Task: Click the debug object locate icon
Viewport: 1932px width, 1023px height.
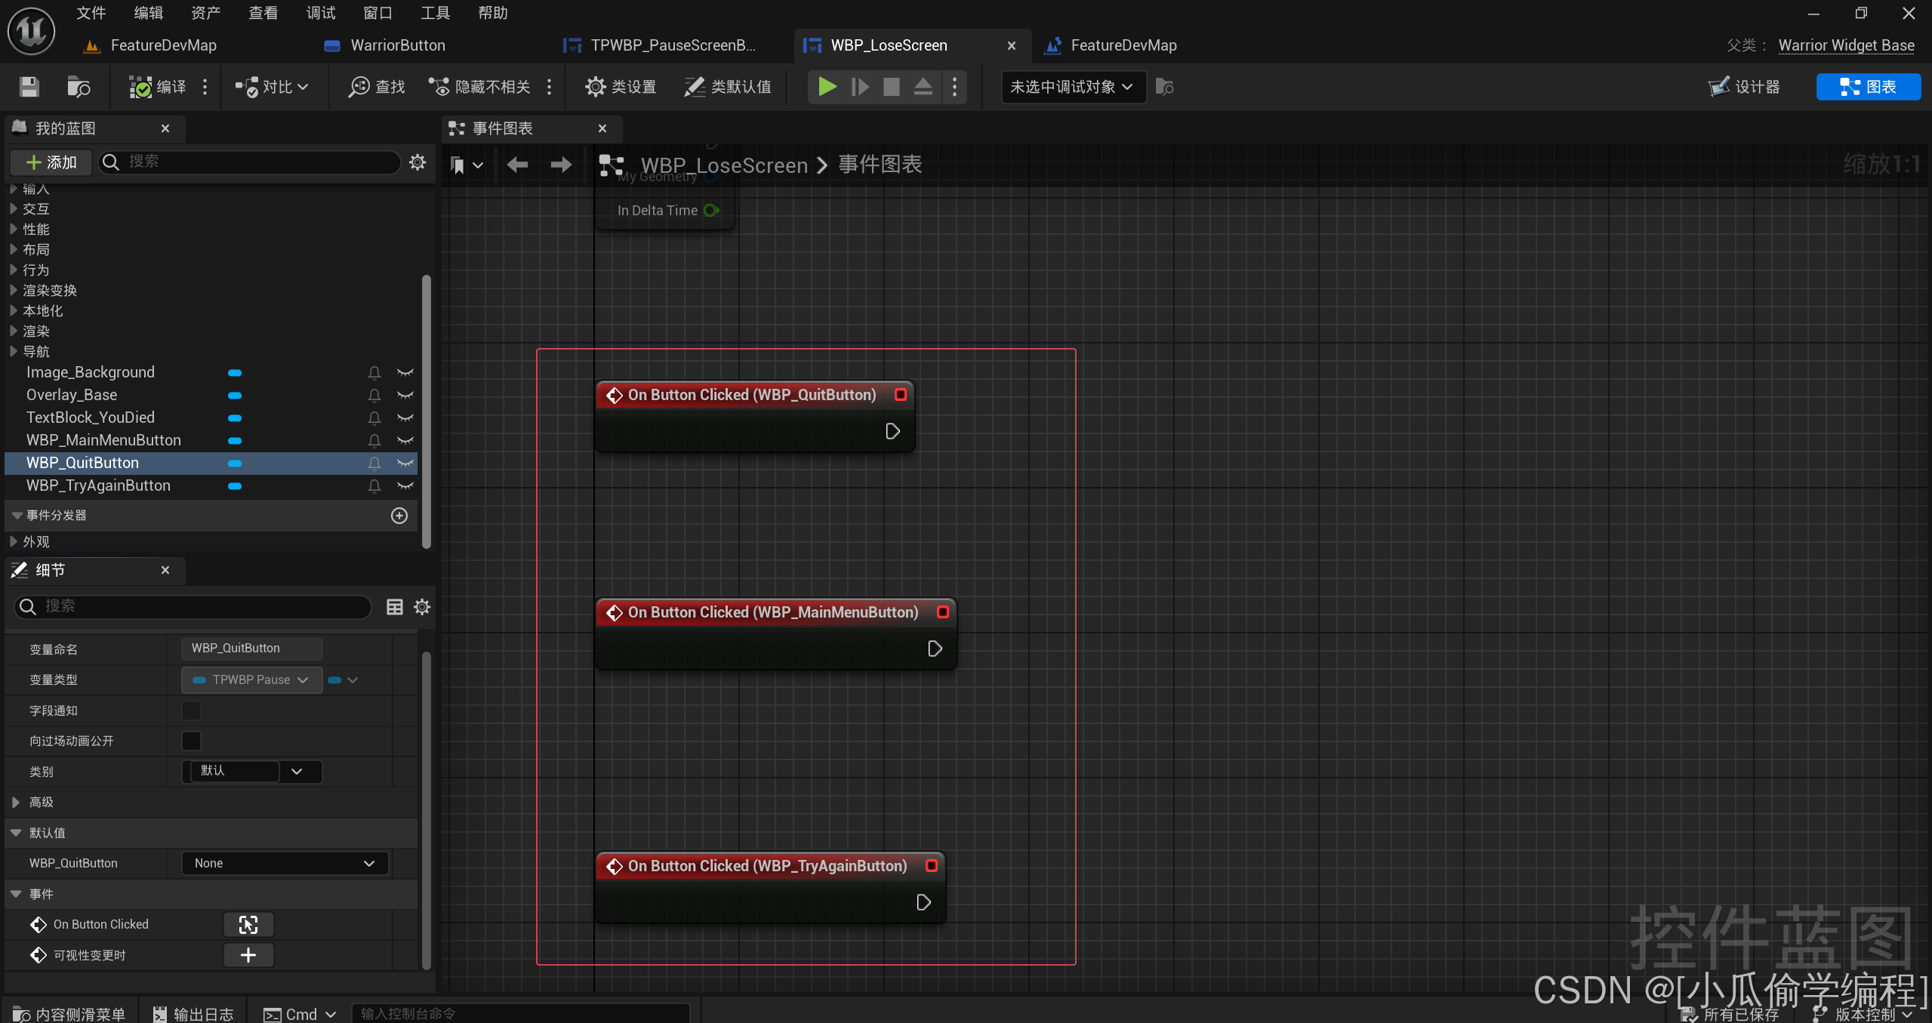Action: (x=1164, y=87)
